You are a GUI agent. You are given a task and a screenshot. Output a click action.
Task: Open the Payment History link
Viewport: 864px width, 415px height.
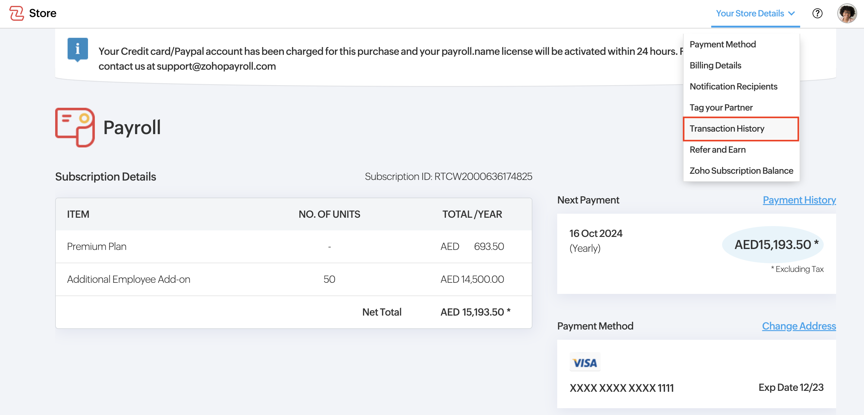(799, 200)
